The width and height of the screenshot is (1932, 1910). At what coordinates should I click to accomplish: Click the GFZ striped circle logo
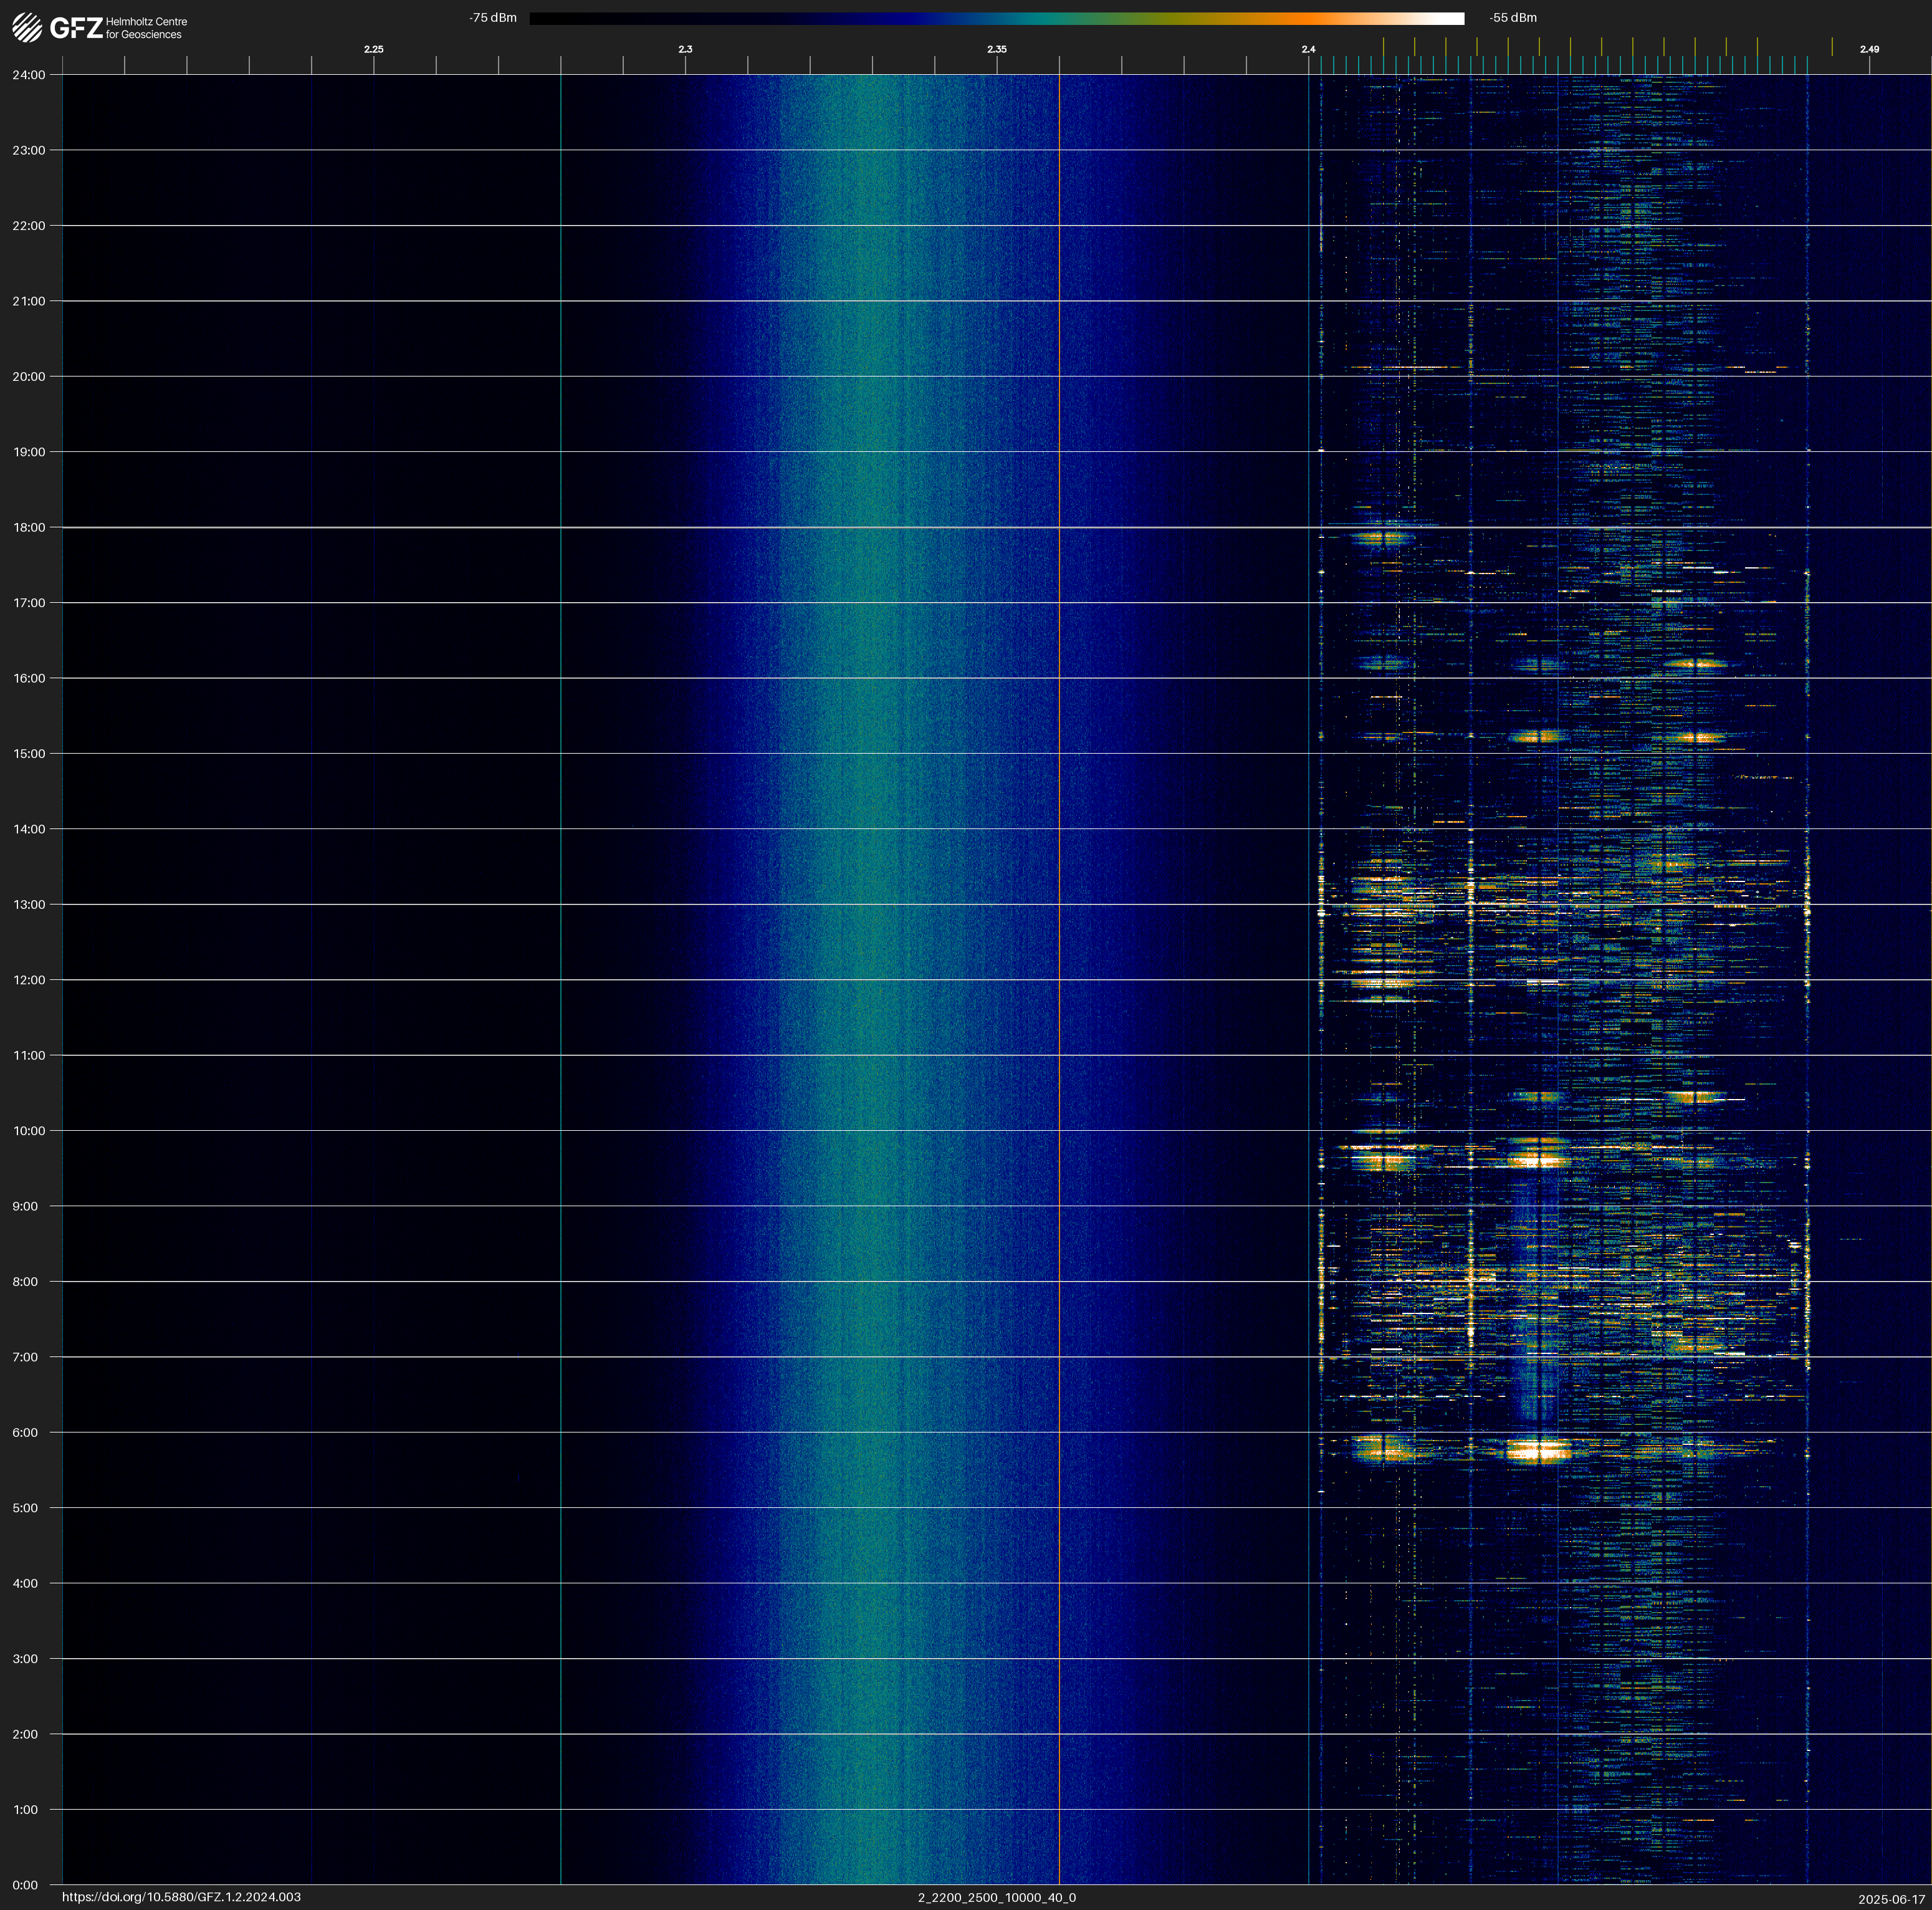[27, 27]
